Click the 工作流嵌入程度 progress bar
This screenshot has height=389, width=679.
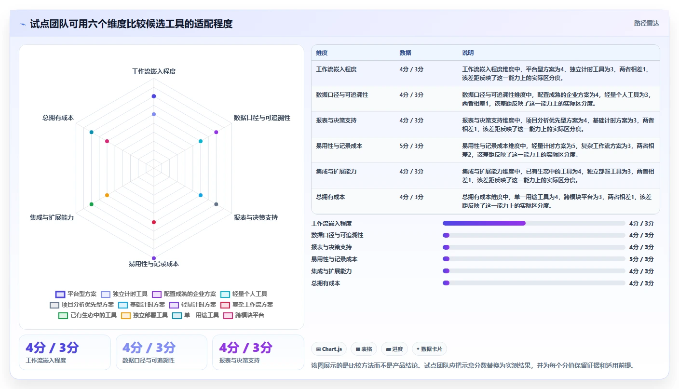tap(534, 223)
